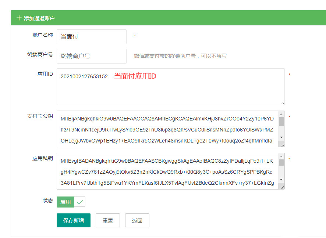
Task: Click the 支付宝公钥 scrollbar thumb
Action: tap(281, 122)
